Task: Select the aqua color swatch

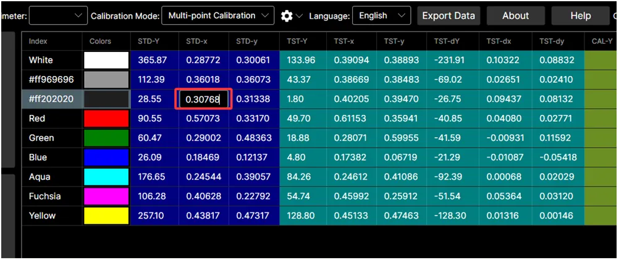Action: point(106,177)
